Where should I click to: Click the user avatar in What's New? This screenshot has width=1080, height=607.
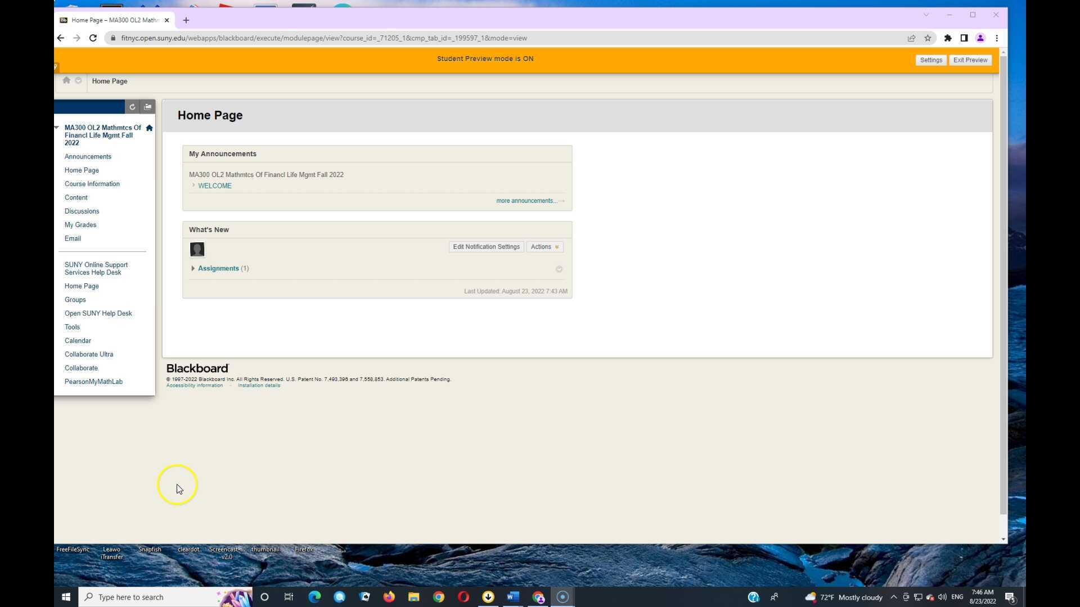(197, 249)
